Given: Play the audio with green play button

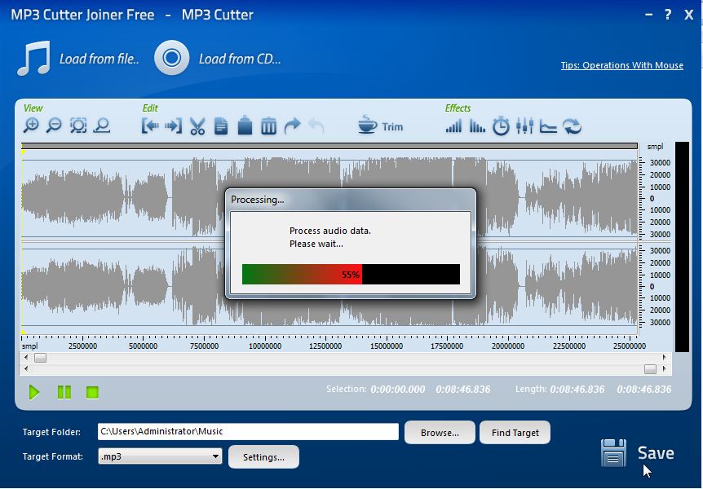Looking at the screenshot, I should [x=34, y=392].
